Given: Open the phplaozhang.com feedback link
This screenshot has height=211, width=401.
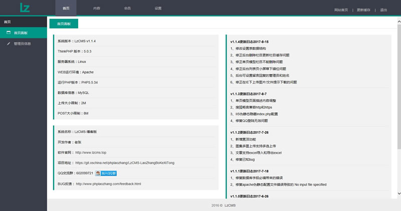Looking at the screenshot, I should point(108,184).
